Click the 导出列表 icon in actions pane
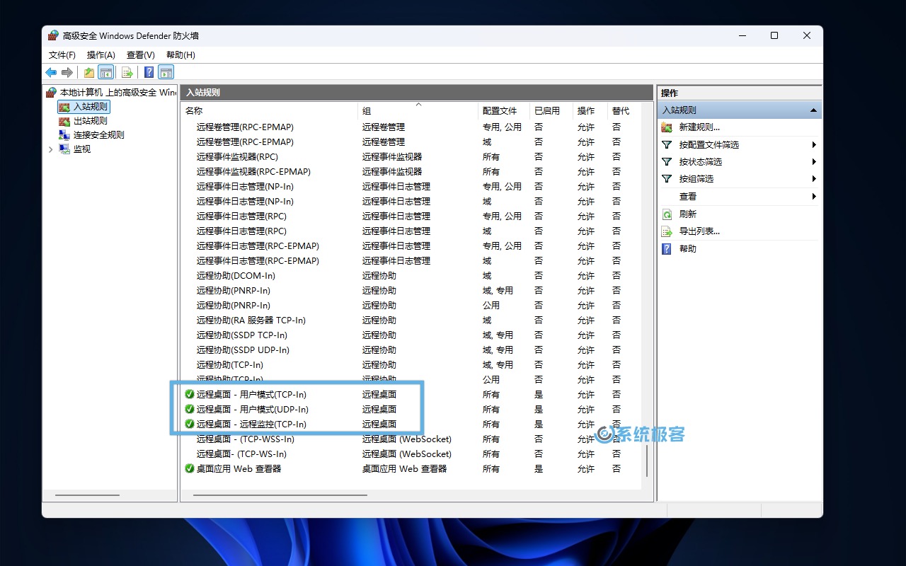Image resolution: width=906 pixels, height=566 pixels. pos(667,231)
